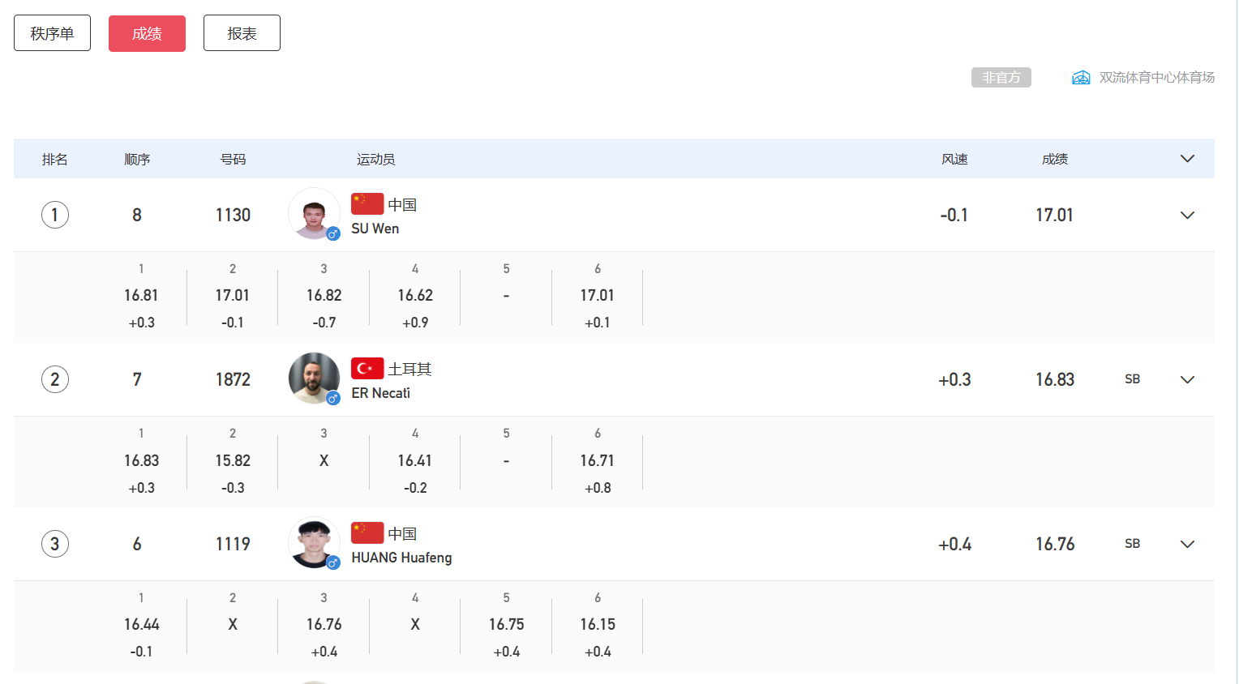The width and height of the screenshot is (1239, 684).
Task: Open ER Necati's profile picture
Action: pyautogui.click(x=314, y=378)
